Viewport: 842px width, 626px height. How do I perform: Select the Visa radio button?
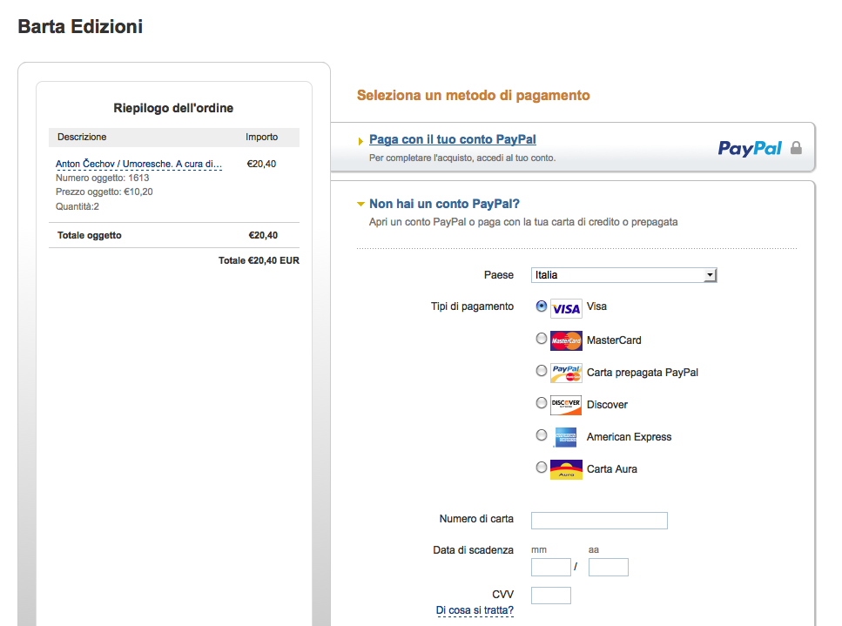[542, 306]
